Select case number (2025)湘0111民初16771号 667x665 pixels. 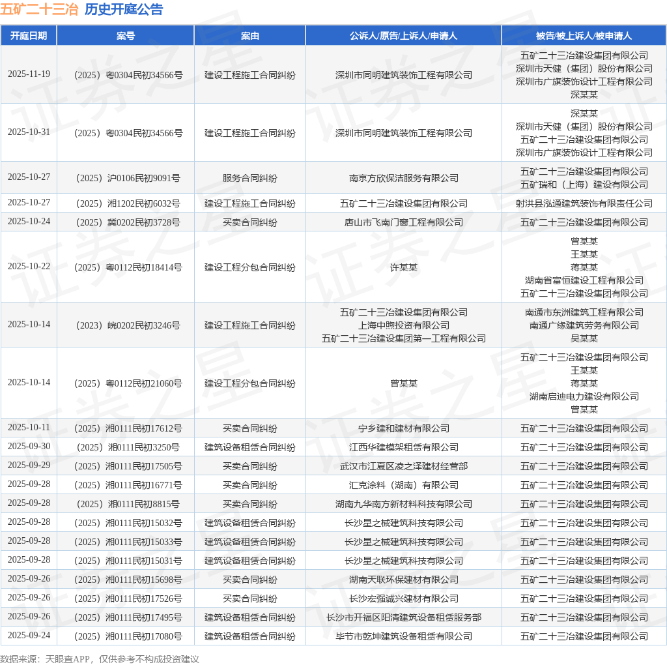(128, 485)
